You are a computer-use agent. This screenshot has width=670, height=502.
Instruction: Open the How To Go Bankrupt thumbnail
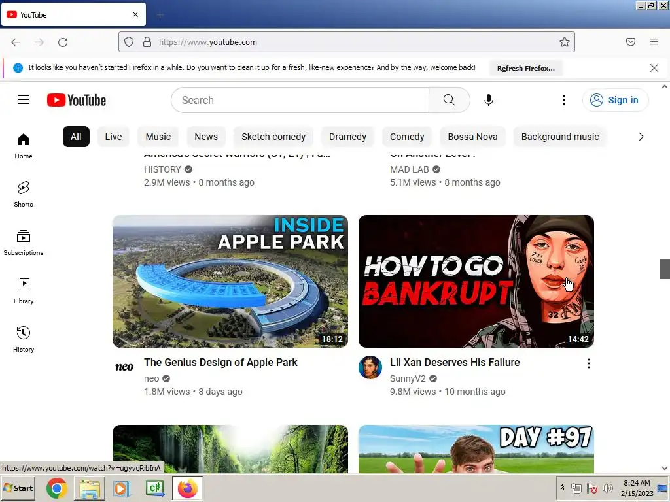click(x=476, y=281)
